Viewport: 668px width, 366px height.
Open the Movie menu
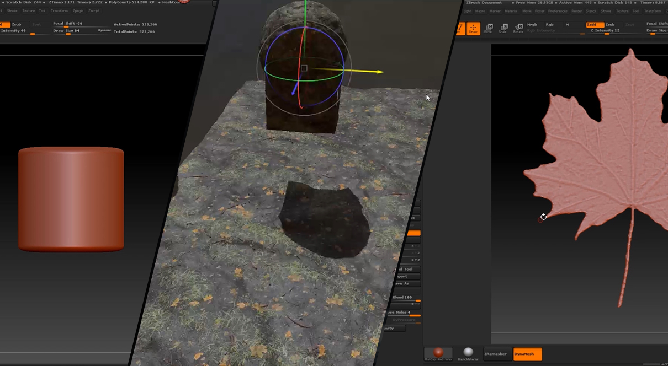(x=527, y=11)
